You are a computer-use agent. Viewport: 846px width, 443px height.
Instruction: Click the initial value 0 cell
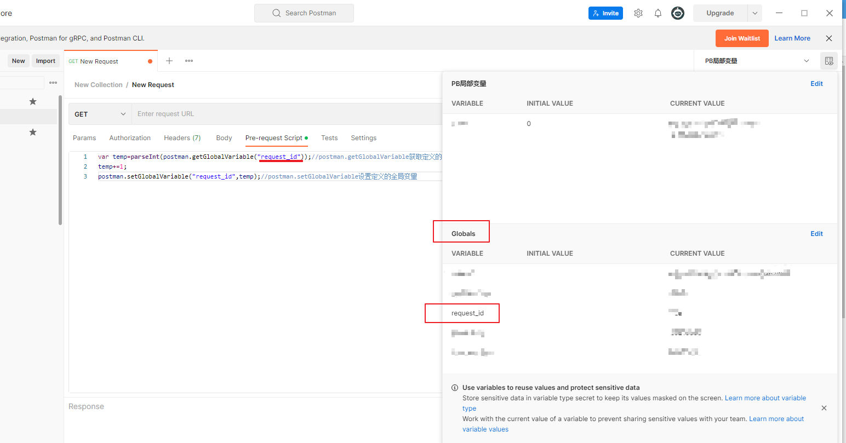529,124
